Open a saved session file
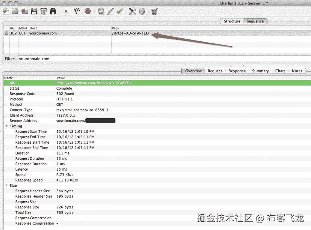The image size is (311, 230). pyautogui.click(x=15, y=11)
